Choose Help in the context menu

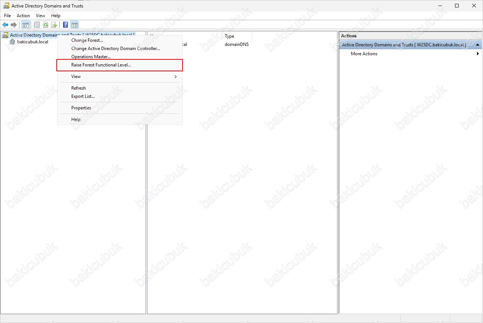[x=119, y=119]
